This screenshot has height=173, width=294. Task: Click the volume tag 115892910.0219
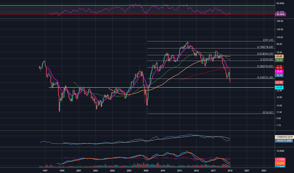pos(284,137)
